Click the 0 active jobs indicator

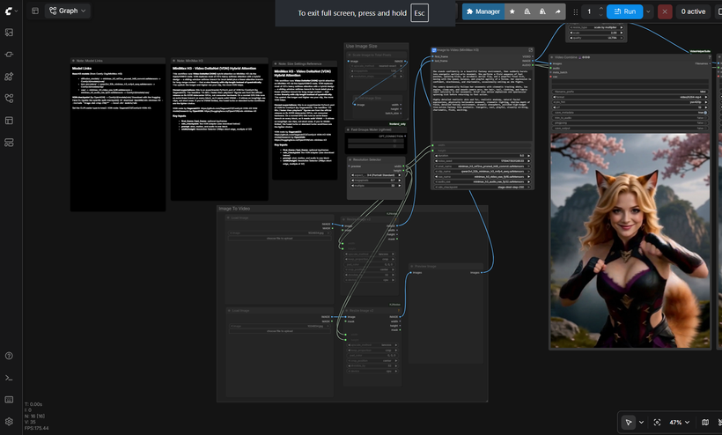coord(693,11)
